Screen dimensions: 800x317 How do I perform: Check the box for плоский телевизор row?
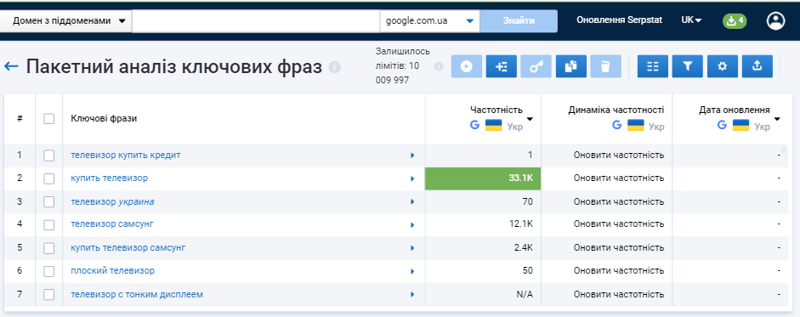49,272
